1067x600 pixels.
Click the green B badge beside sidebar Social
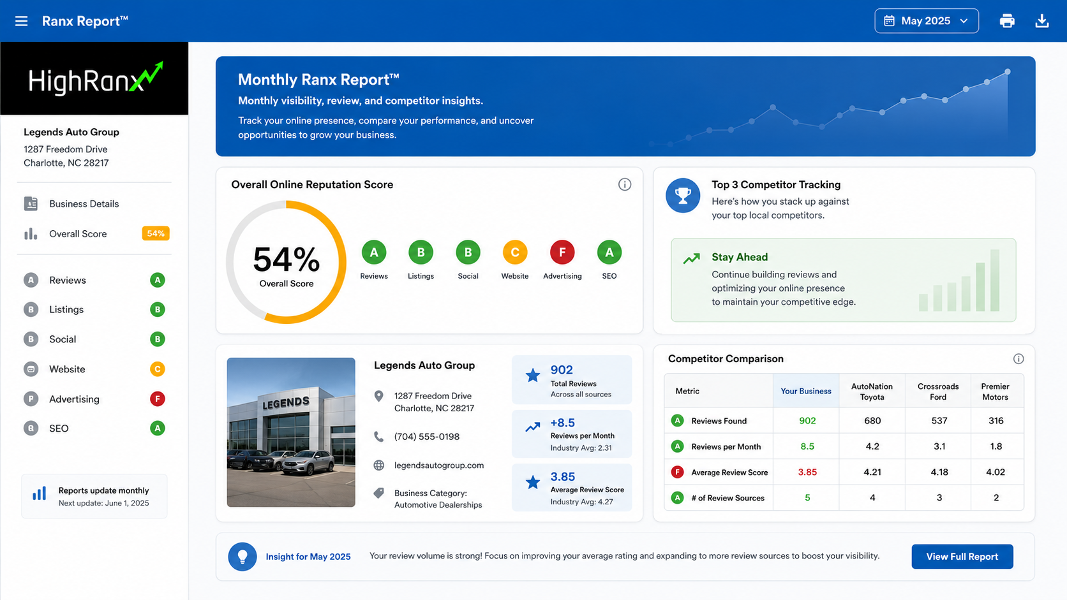pyautogui.click(x=158, y=339)
